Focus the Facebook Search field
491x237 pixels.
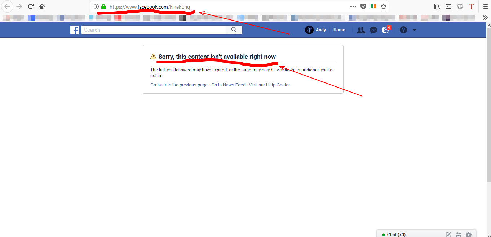[x=154, y=30]
